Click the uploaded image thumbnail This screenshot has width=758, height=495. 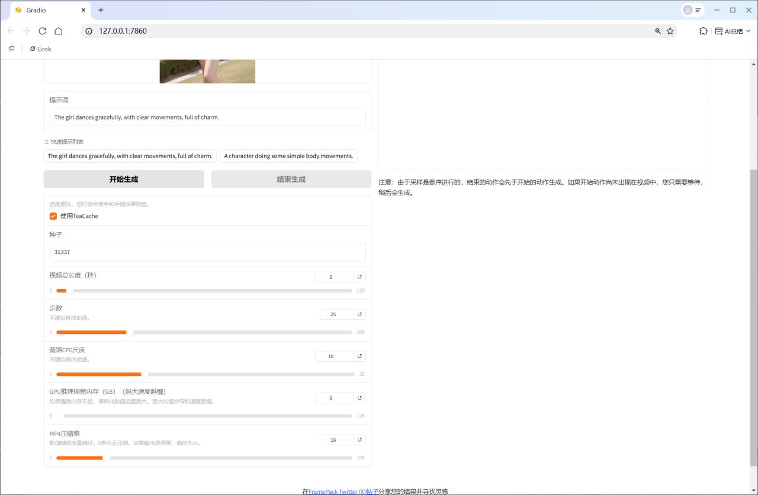pyautogui.click(x=207, y=71)
